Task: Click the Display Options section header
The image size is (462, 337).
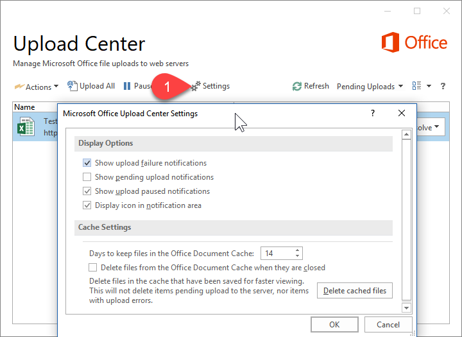Action: pos(234,143)
